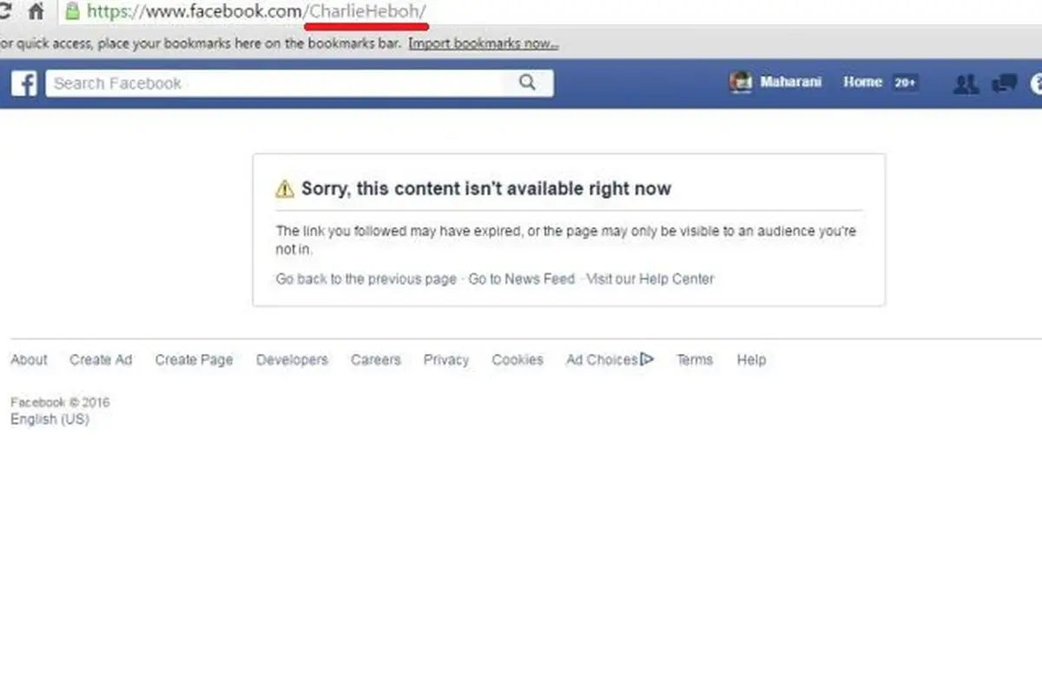This screenshot has width=1042, height=694.
Task: Click the English (US) language link
Action: 49,419
